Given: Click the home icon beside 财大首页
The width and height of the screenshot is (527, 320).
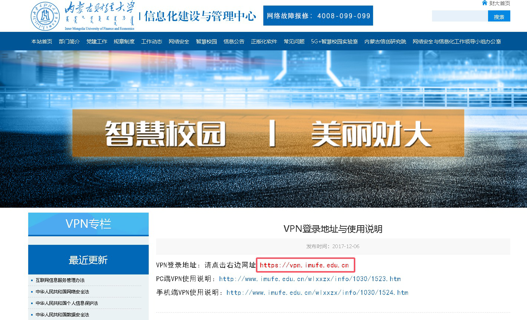Looking at the screenshot, I should tap(484, 3).
